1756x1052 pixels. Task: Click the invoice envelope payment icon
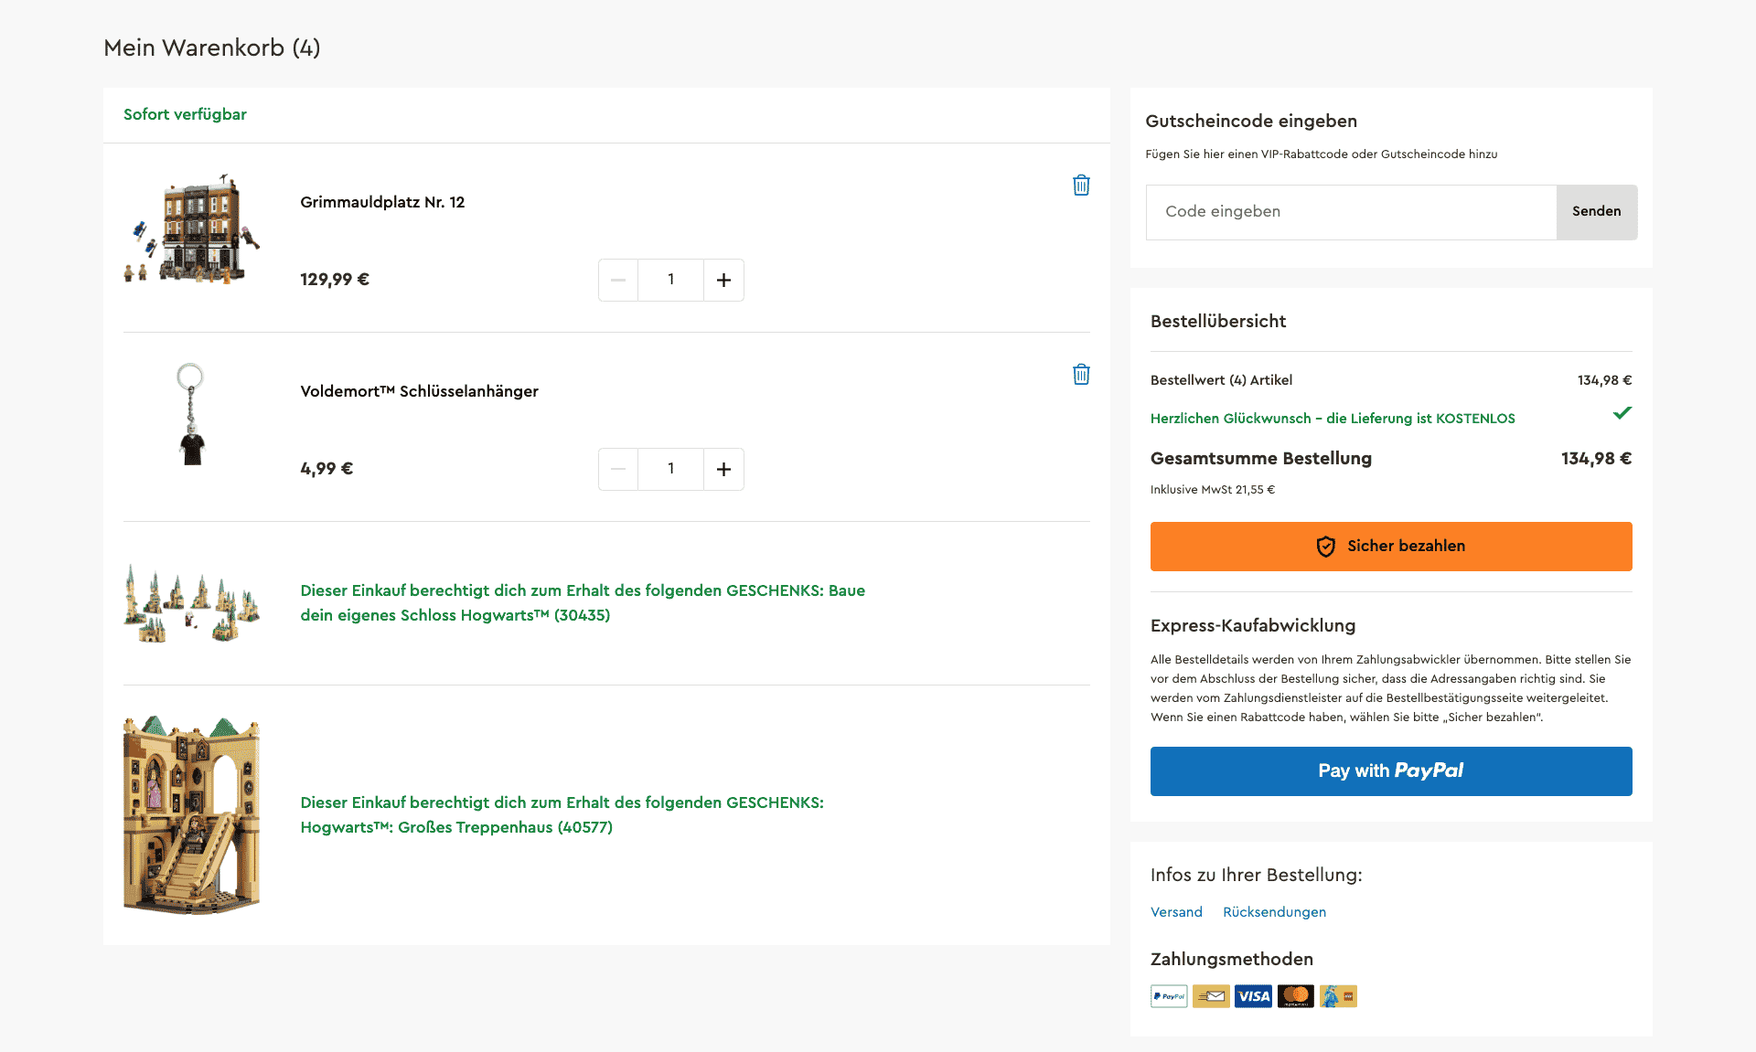(x=1211, y=996)
